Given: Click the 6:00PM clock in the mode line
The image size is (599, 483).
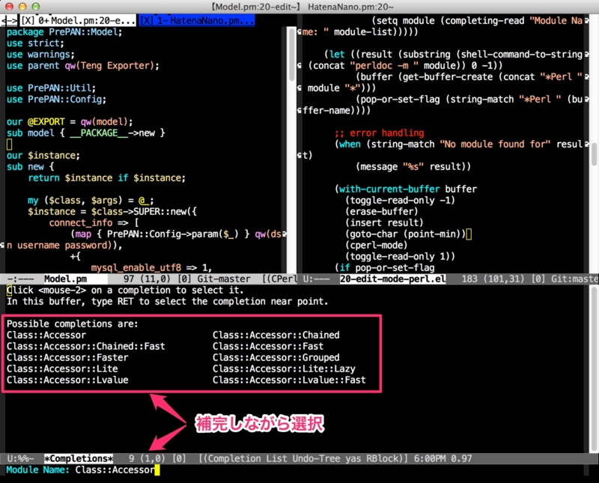Looking at the screenshot, I should click(429, 458).
